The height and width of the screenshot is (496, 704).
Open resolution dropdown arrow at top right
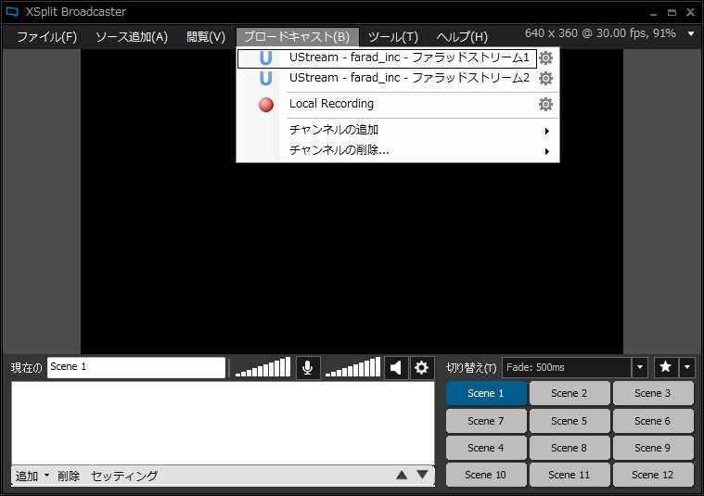pos(690,33)
